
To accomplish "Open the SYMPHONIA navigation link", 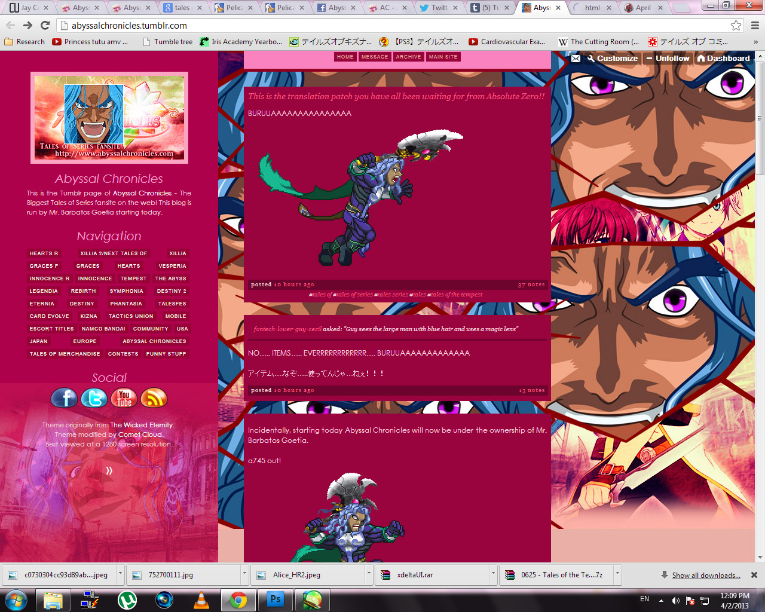I will (126, 291).
